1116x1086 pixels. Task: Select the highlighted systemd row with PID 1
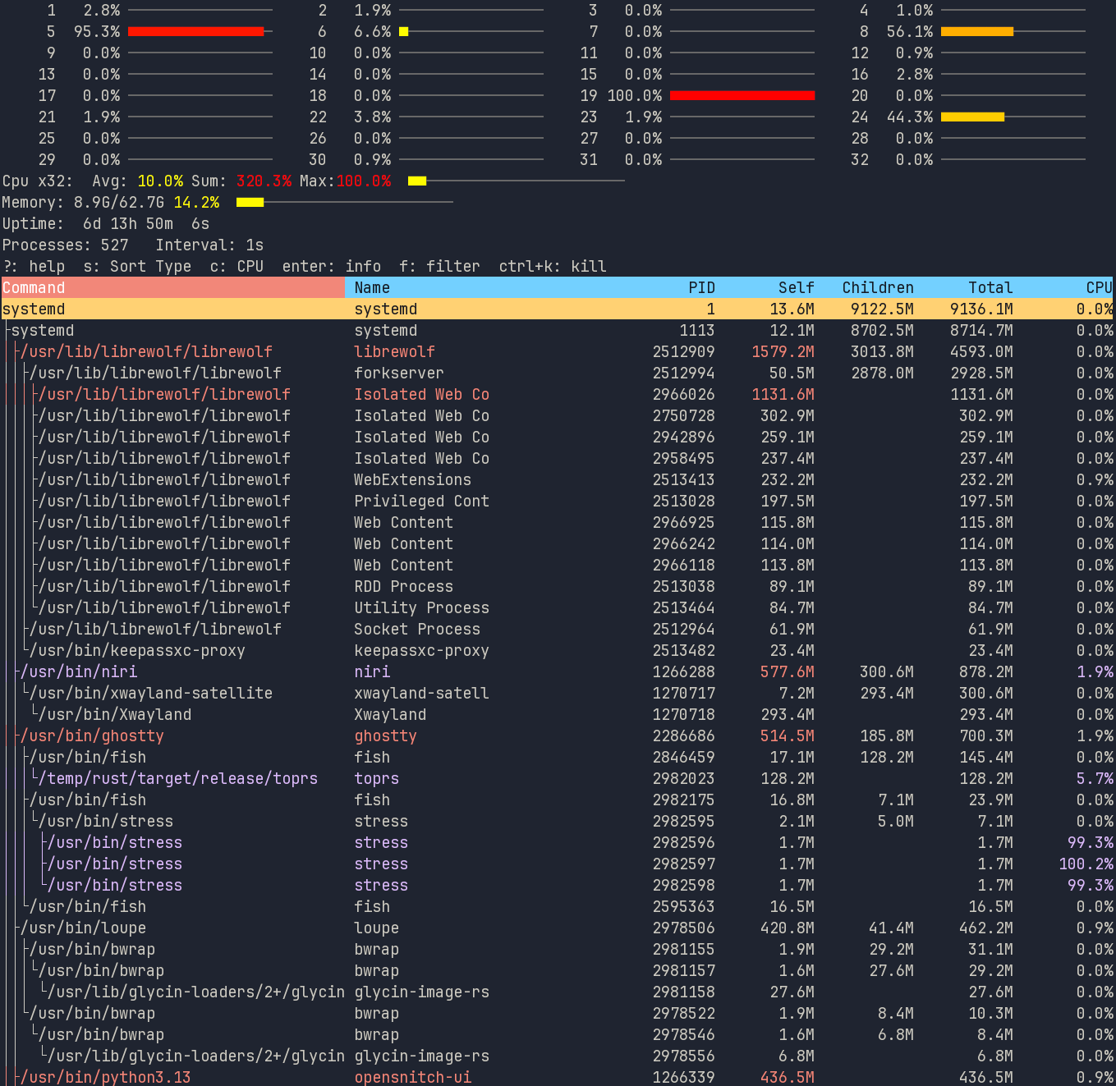(557, 309)
